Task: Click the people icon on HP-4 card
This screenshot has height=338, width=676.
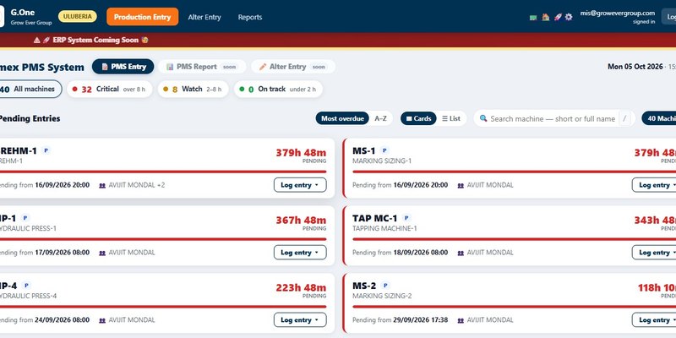Action: pos(102,320)
